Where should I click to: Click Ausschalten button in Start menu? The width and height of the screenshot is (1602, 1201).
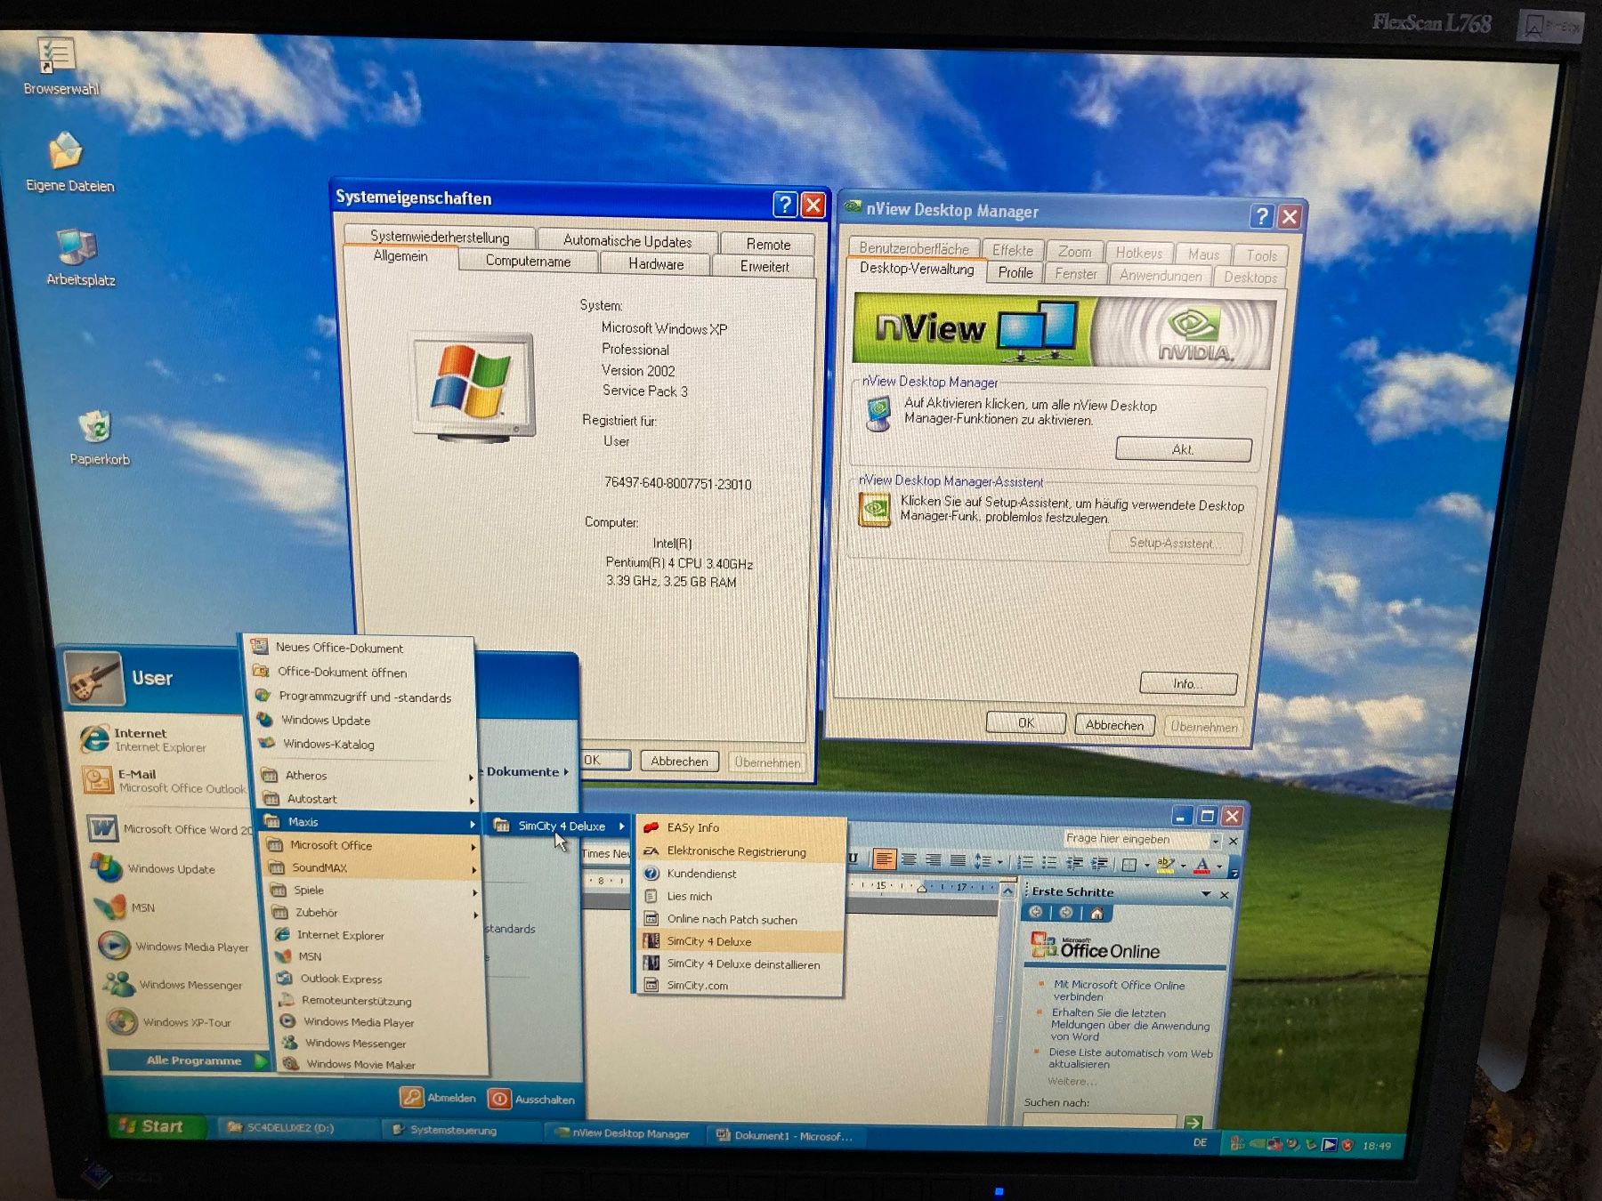tap(532, 1099)
